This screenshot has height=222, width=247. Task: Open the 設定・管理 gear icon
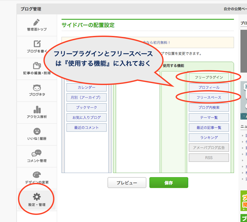pos(37,197)
